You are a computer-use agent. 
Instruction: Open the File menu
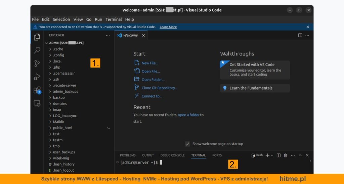tap(35, 19)
